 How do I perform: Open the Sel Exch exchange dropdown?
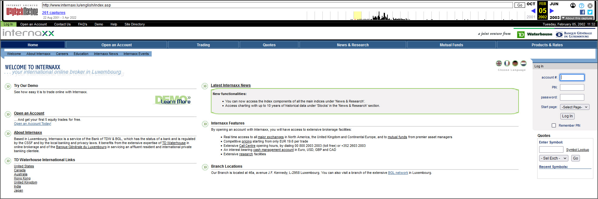tap(554, 158)
